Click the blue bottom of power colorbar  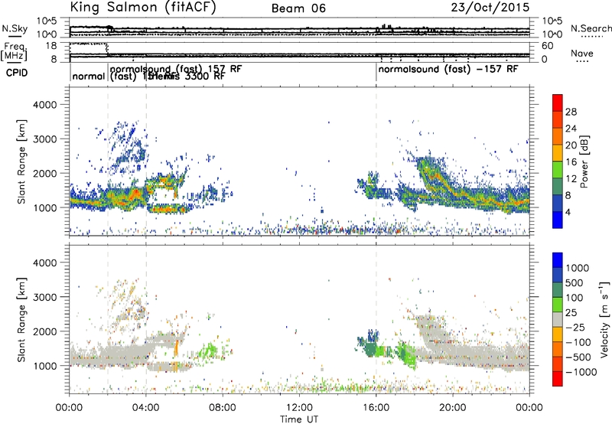[558, 220]
